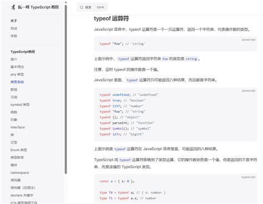
Task: Open the 装饰器（旧语法）chapter
Action: (x=23, y=188)
